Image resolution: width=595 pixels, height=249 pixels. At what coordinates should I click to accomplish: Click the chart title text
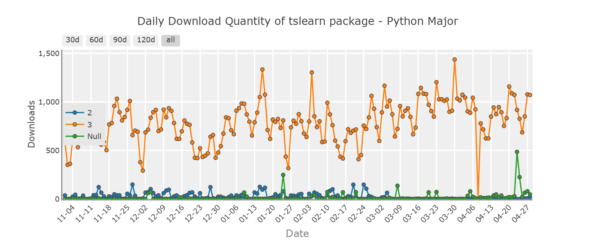(x=297, y=21)
